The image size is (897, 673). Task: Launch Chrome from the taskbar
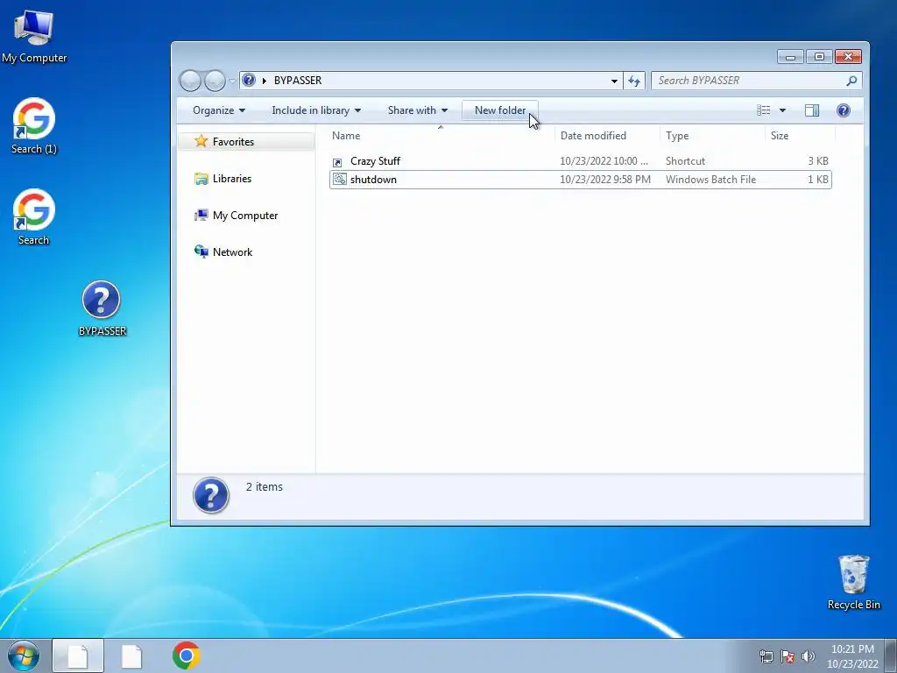(186, 655)
